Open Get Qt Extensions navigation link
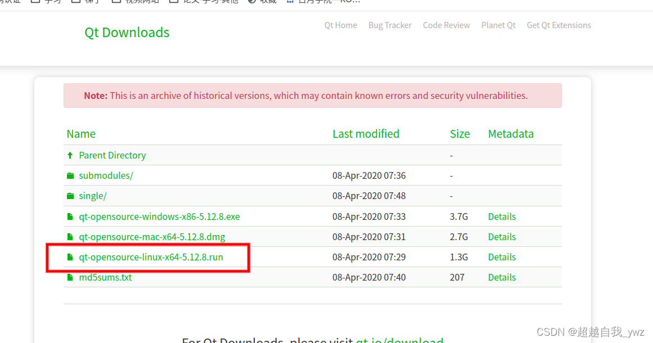The height and width of the screenshot is (343, 653). tap(559, 25)
